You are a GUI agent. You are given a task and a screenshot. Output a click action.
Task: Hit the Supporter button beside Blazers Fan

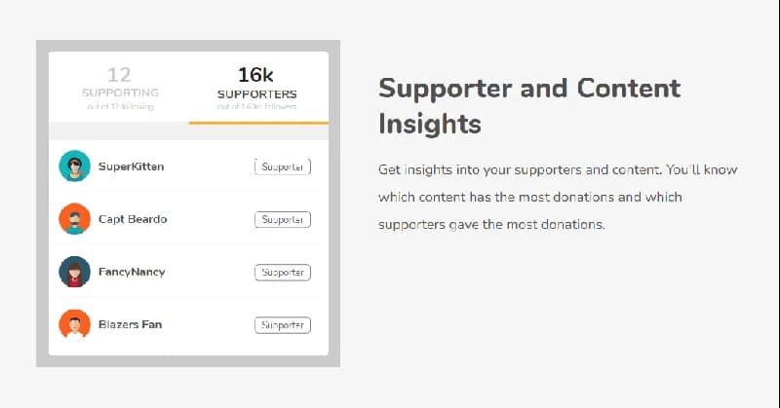[x=283, y=324]
